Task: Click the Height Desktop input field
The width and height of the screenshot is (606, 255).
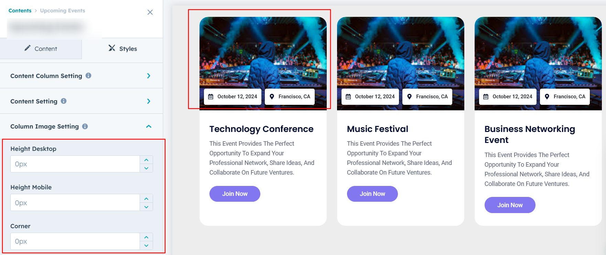Action: [75, 164]
